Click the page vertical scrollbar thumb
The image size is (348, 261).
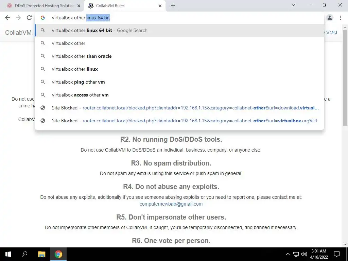tap(345, 78)
